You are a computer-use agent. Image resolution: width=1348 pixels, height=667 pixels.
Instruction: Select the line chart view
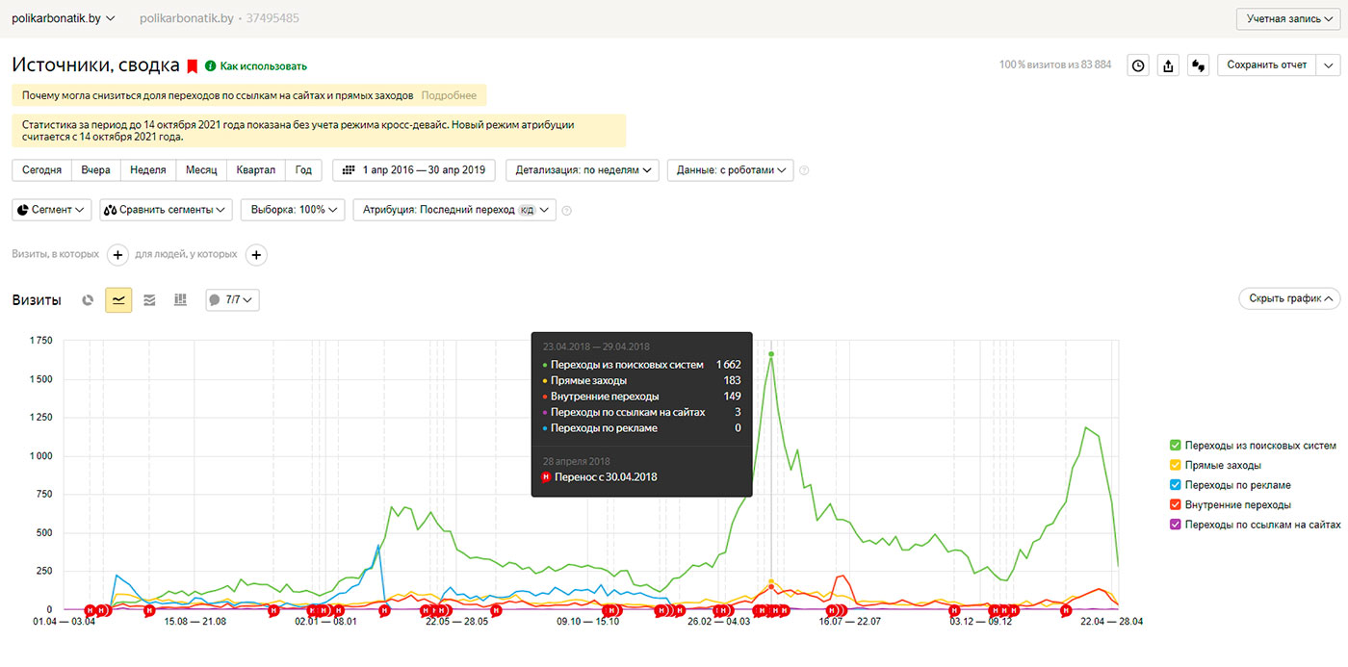(x=118, y=300)
